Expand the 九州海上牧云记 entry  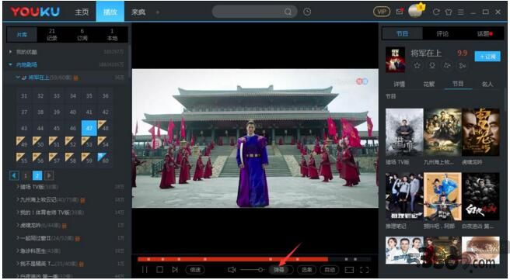pos(18,200)
